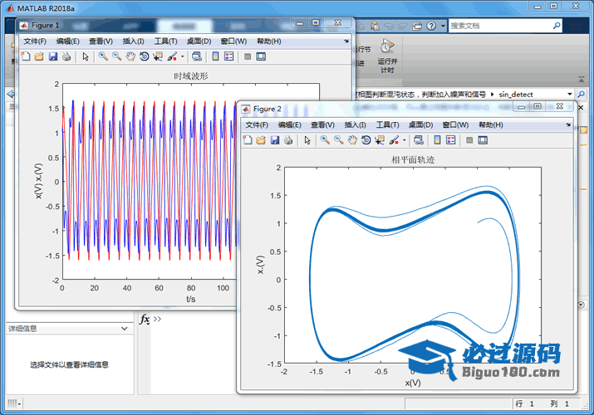The width and height of the screenshot is (594, 415).
Task: Click Zoom Out tool in Figure 2 toolbar
Action: tap(339, 139)
